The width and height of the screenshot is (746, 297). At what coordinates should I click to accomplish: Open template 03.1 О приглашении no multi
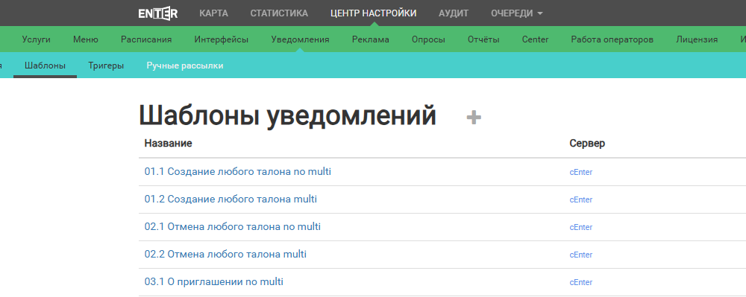214,282
